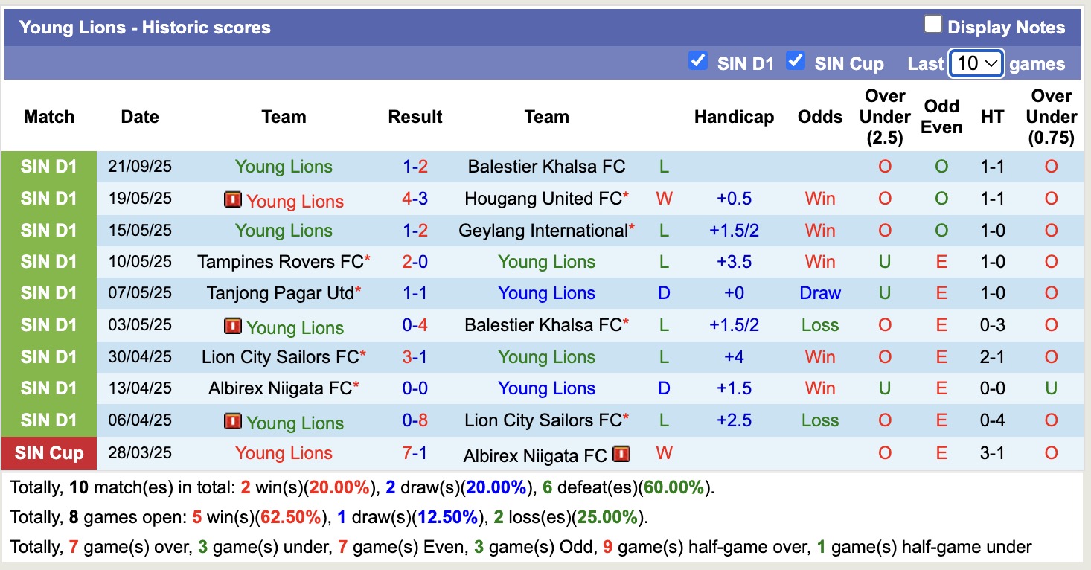Click the SIN D1 badge on the 21/09 row
The image size is (1091, 570).
click(x=48, y=167)
